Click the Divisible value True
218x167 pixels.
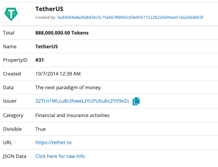(x=40, y=129)
